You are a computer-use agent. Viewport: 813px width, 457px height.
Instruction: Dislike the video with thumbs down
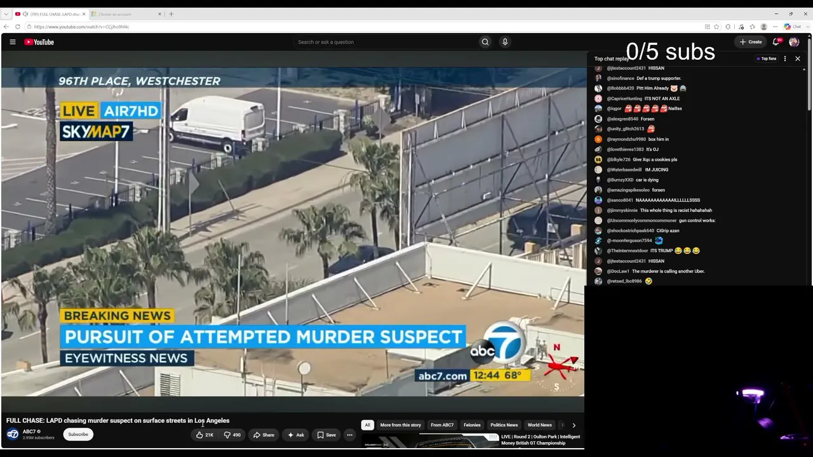pyautogui.click(x=232, y=435)
